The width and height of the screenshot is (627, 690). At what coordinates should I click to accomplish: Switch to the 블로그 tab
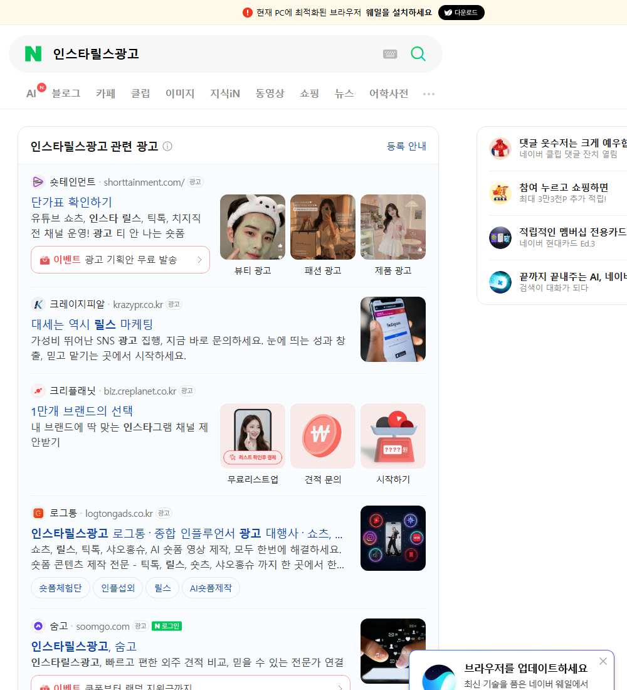coord(66,93)
